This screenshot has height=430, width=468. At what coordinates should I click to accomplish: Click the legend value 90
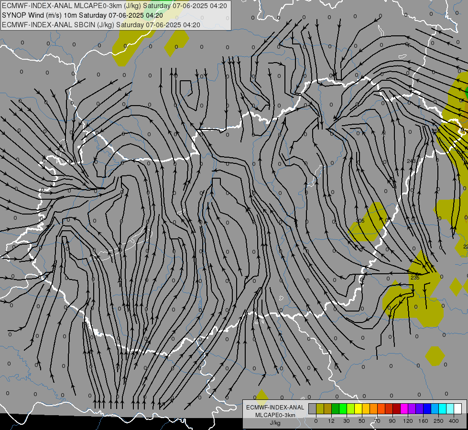[392, 421]
